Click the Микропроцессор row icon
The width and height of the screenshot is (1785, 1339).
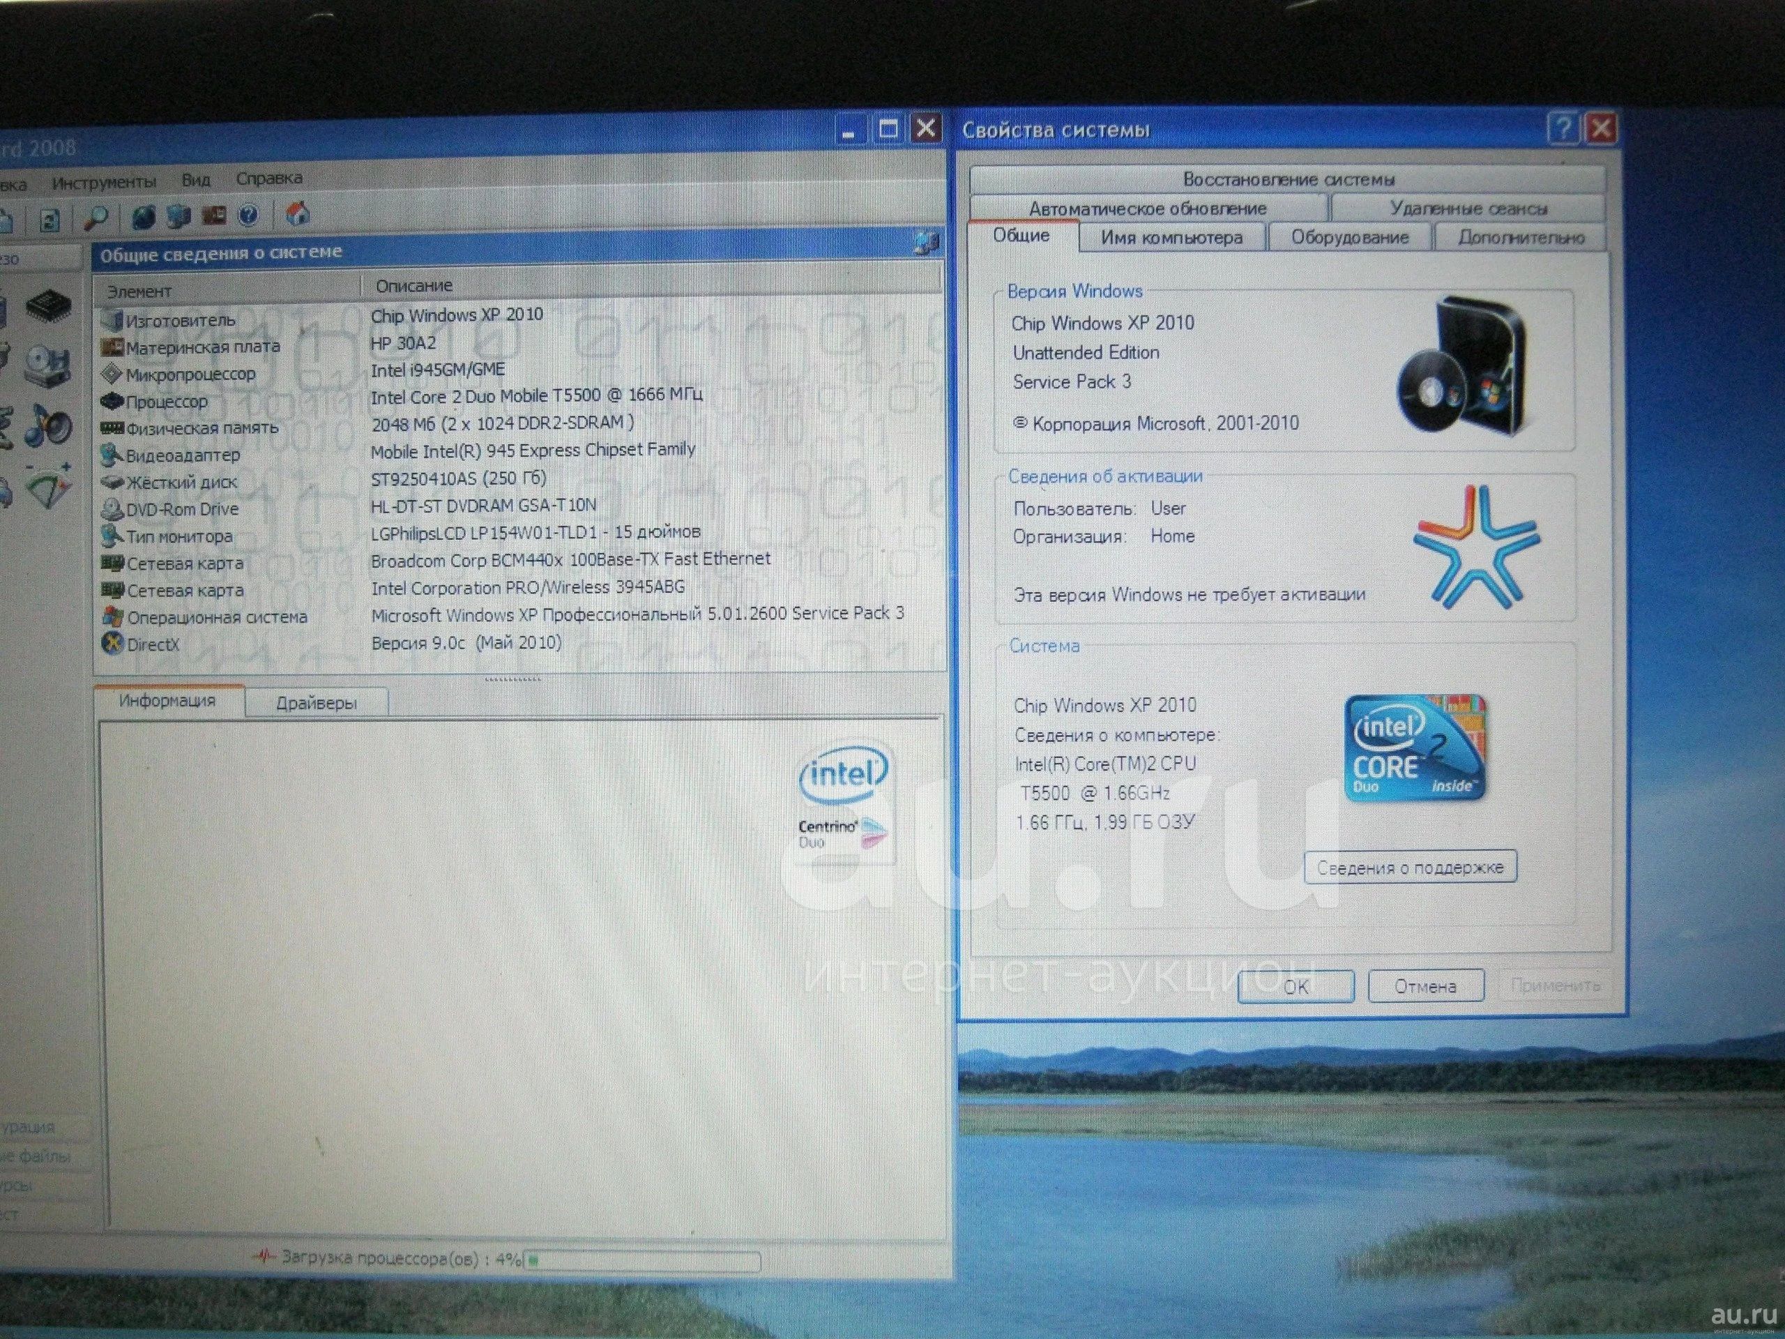[x=112, y=374]
